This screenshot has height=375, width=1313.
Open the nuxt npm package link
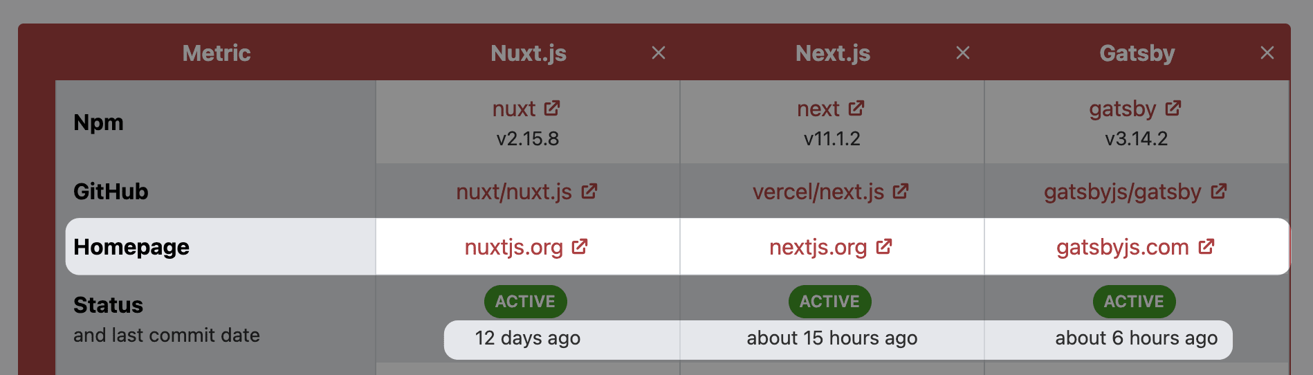coord(514,109)
